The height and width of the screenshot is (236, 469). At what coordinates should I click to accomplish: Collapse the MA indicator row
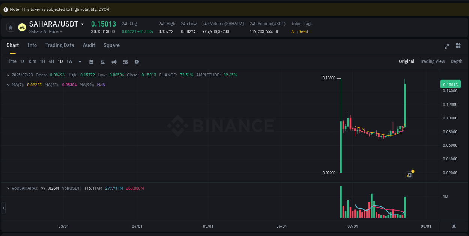pyautogui.click(x=8, y=85)
